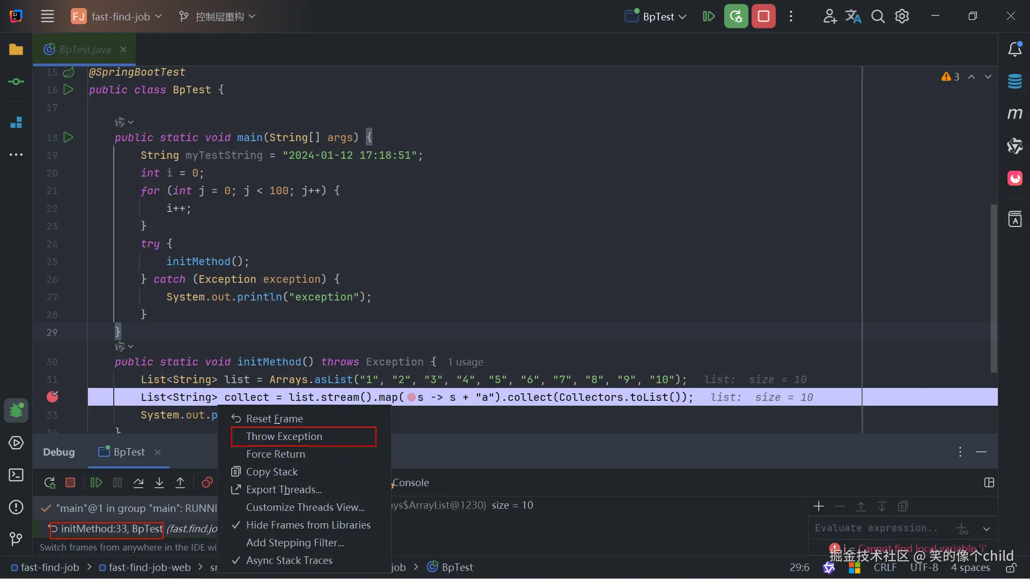1030x579 pixels.
Task: Open the Git tool window
Action: [16, 538]
